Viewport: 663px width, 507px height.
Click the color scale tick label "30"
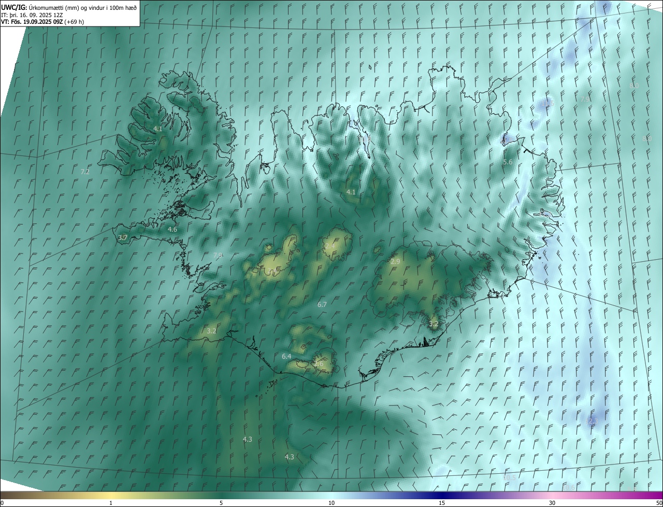click(552, 503)
